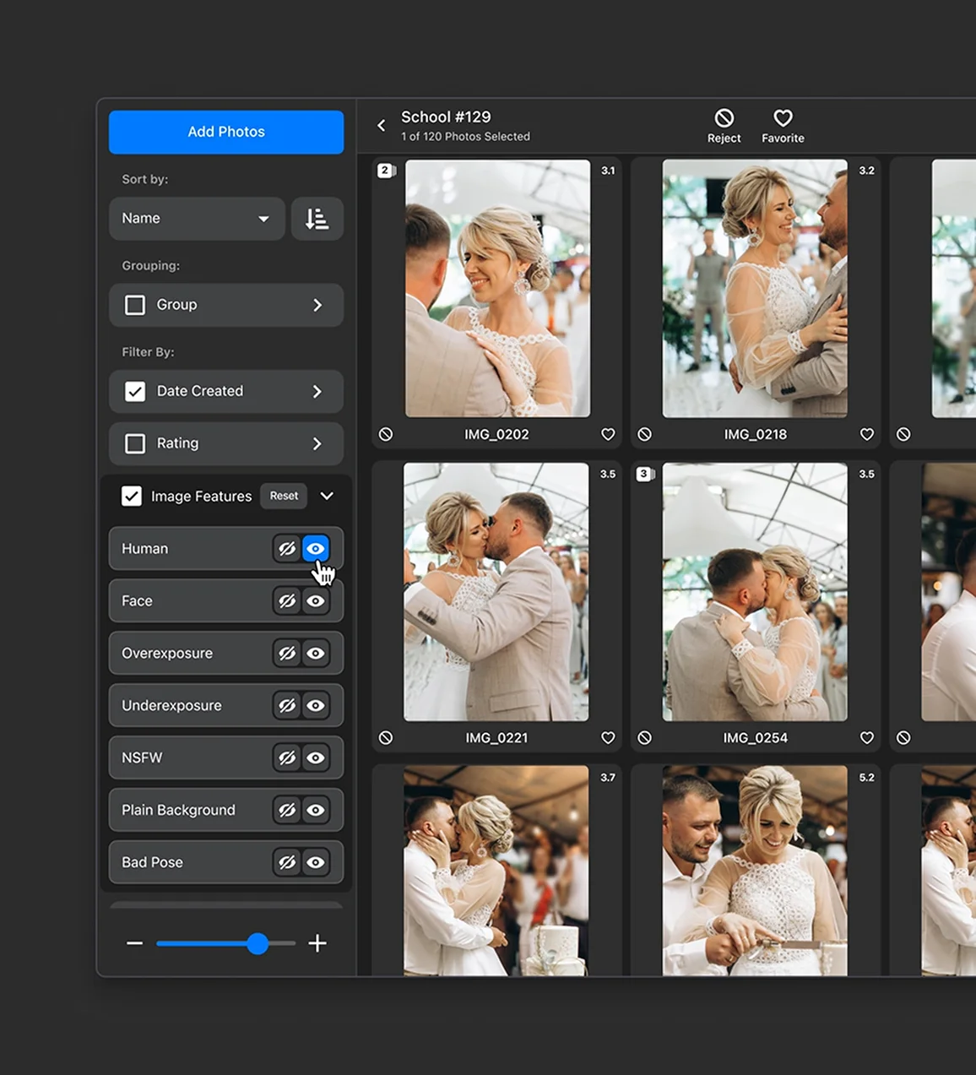Zoom in thumbnails with plus icon
Viewport: 976px width, 1075px height.
coord(317,943)
